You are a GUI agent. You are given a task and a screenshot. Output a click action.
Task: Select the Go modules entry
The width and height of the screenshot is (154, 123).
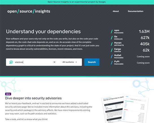pyautogui.click(x=130, y=38)
